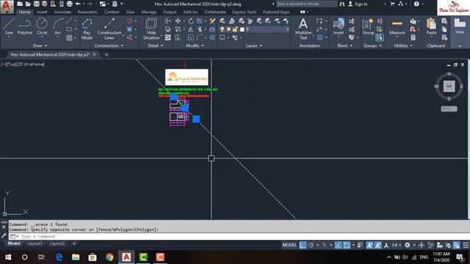
Task: Toggle auto-add annotation scales in status bar
Action: pyautogui.click(x=378, y=245)
